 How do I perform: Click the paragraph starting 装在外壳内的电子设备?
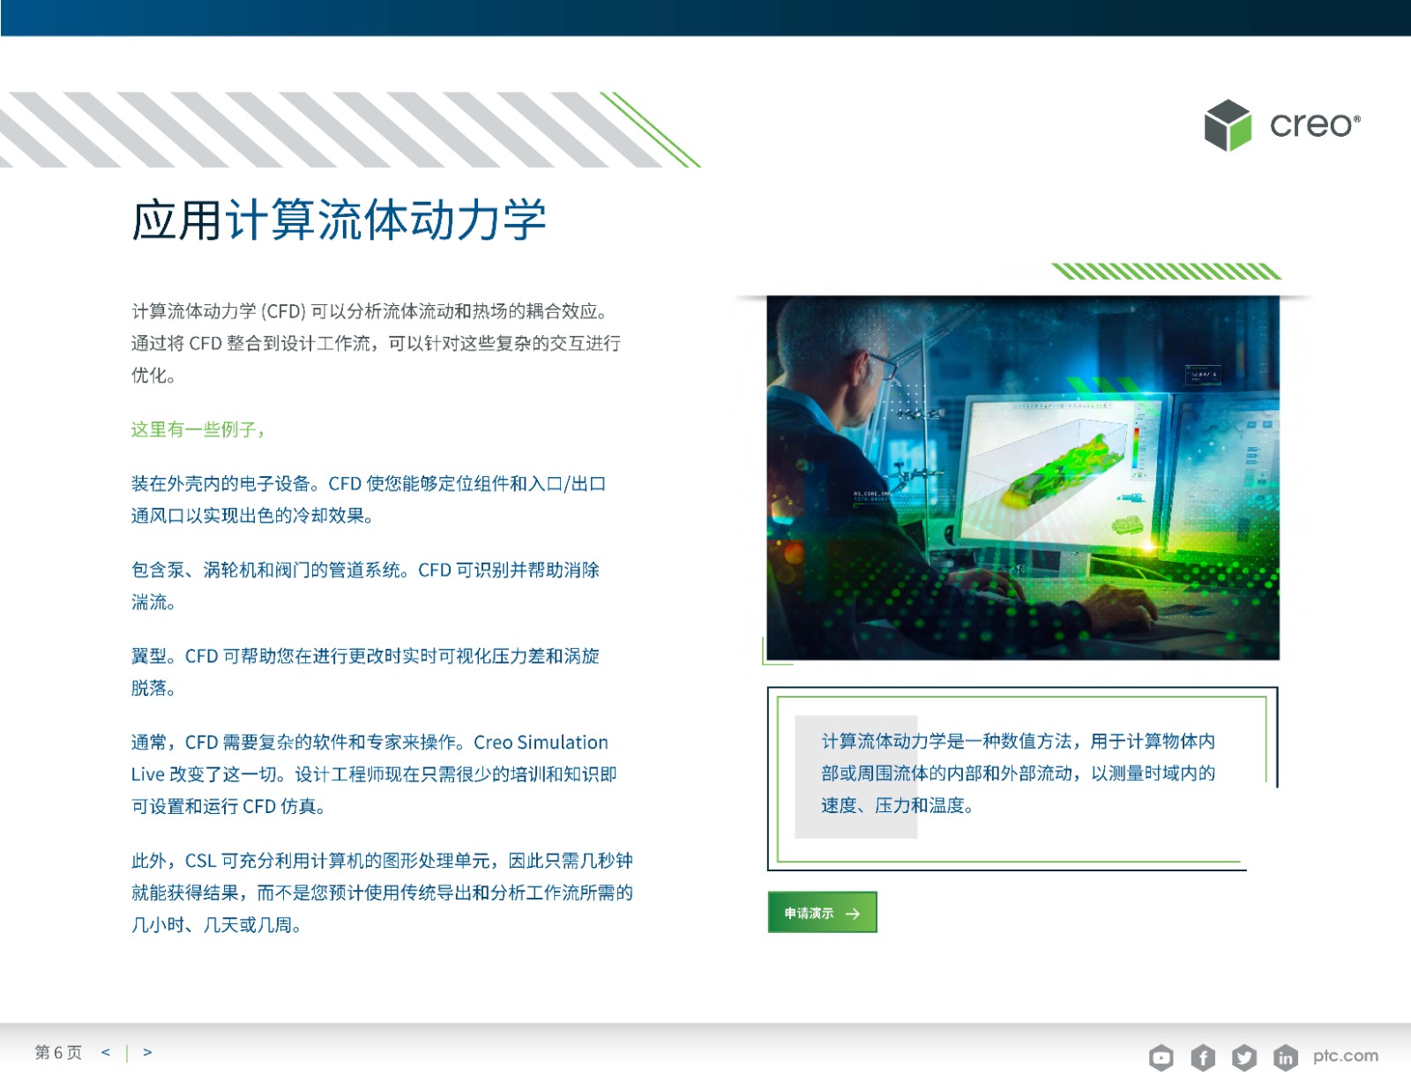click(369, 499)
